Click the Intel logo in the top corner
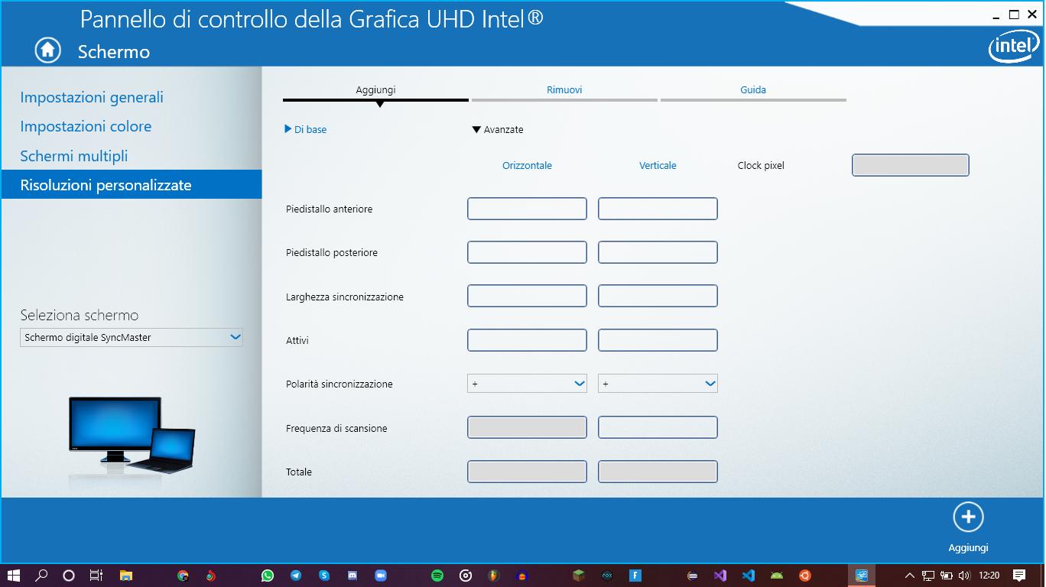This screenshot has width=1046, height=587. pyautogui.click(x=1012, y=46)
